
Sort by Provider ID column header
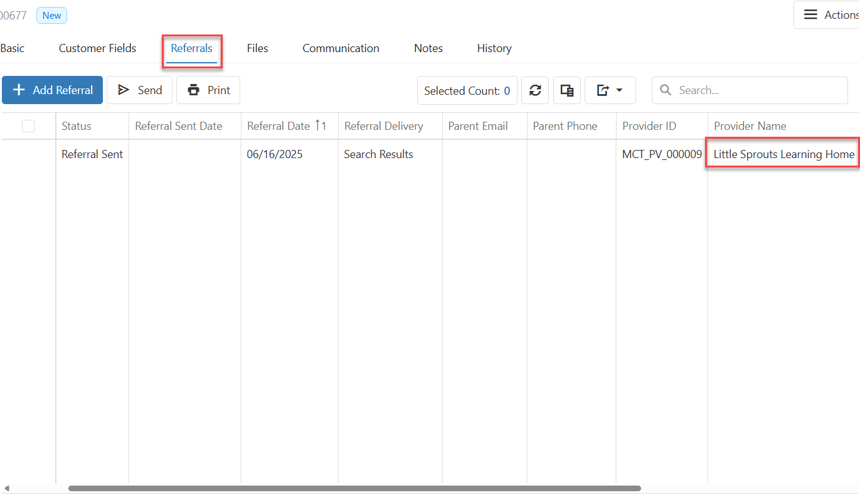pyautogui.click(x=662, y=126)
